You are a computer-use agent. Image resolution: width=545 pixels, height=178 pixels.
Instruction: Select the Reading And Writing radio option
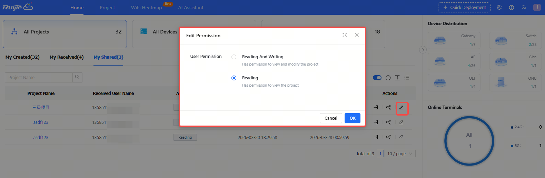(x=234, y=57)
